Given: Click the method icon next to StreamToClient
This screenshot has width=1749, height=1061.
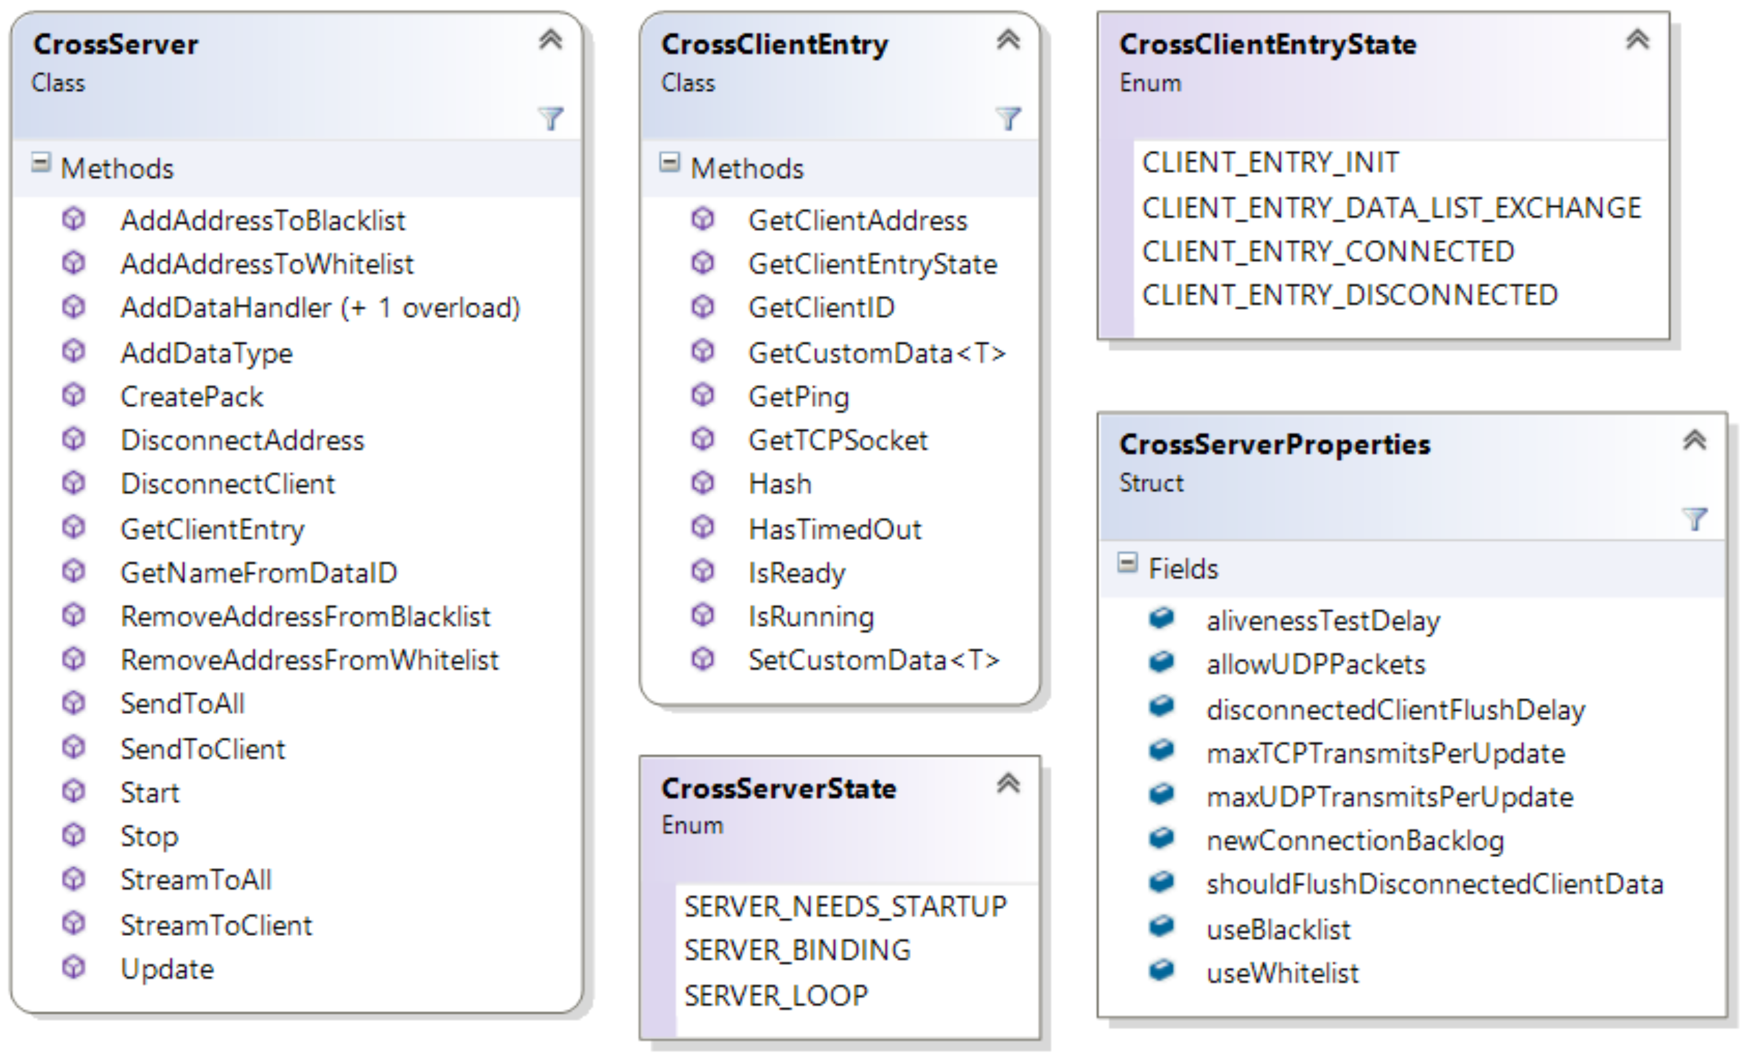Looking at the screenshot, I should [73, 923].
